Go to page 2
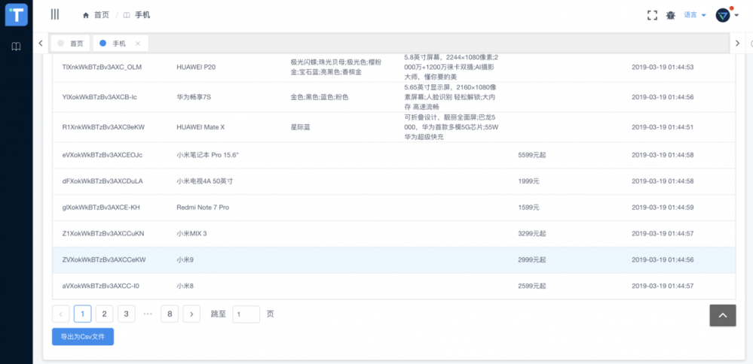The width and height of the screenshot is (753, 364). coord(104,314)
